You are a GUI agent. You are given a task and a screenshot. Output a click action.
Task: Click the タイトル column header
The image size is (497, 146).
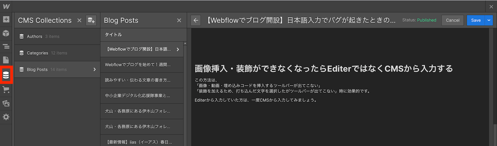coord(113,34)
